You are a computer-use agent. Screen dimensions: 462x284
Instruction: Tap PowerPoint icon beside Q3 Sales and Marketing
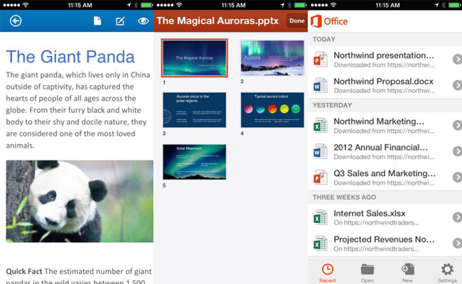[x=321, y=177]
